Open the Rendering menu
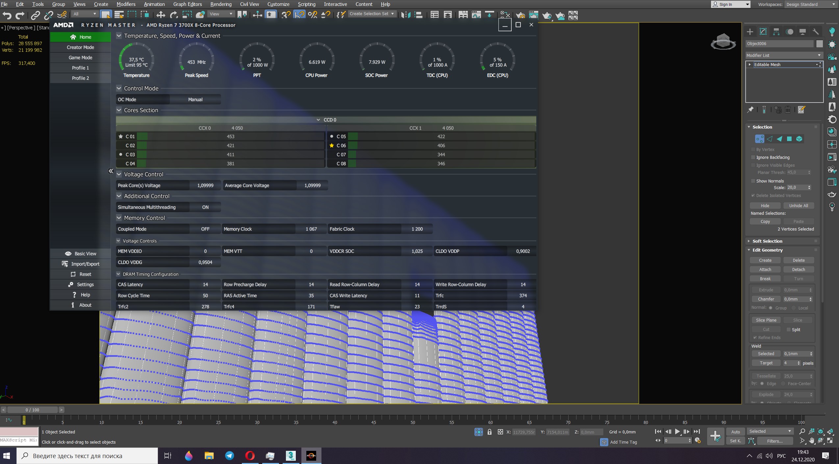Screen dimensions: 839x464 (x=221, y=4)
